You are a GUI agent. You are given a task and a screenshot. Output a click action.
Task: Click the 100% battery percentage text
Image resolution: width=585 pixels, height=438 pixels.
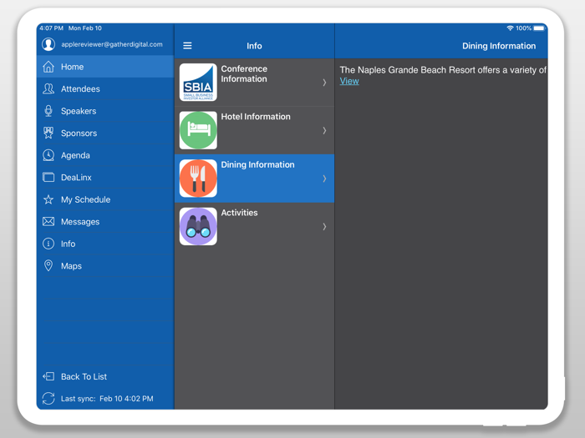coord(523,28)
